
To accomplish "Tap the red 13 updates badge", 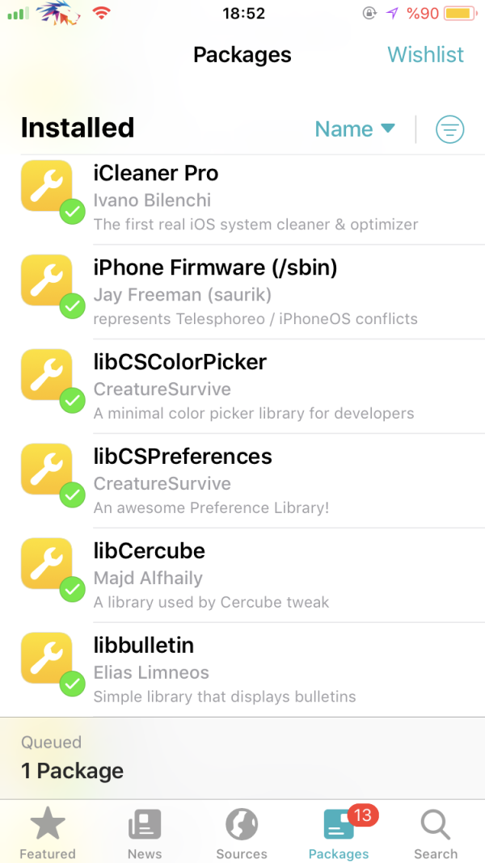I will tap(362, 815).
